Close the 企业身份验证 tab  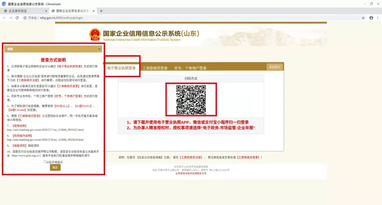[46, 11]
